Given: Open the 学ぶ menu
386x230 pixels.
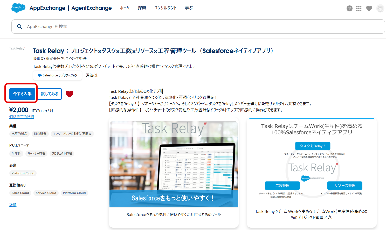Looking at the screenshot, I should 189,8.
